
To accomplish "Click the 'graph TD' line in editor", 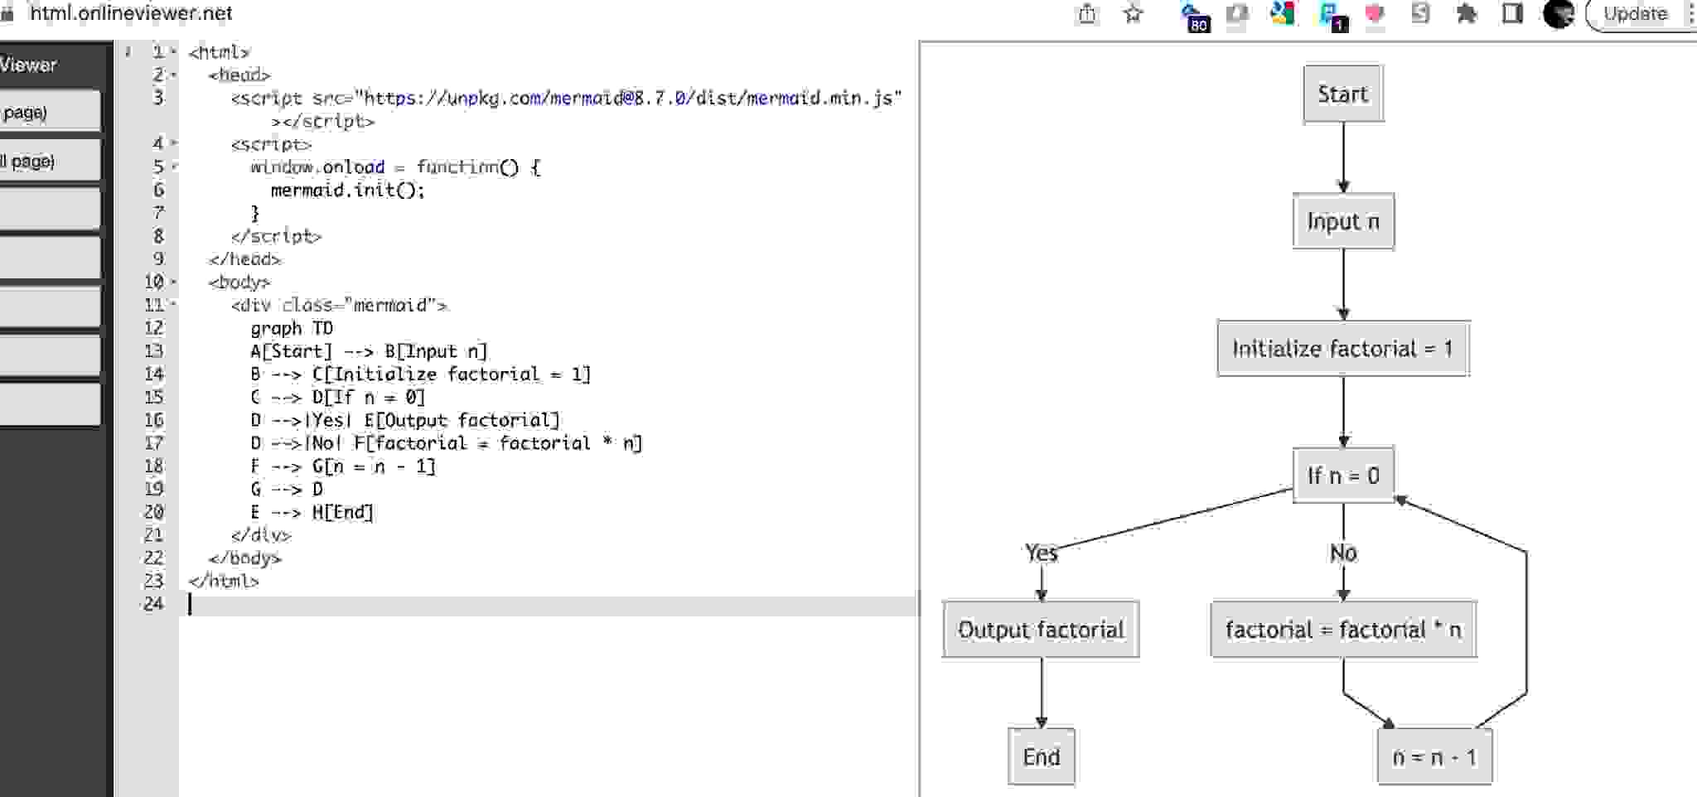I will point(292,328).
